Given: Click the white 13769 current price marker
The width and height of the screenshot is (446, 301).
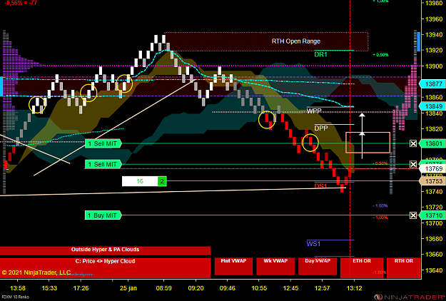Looking at the screenshot, I should [432, 169].
